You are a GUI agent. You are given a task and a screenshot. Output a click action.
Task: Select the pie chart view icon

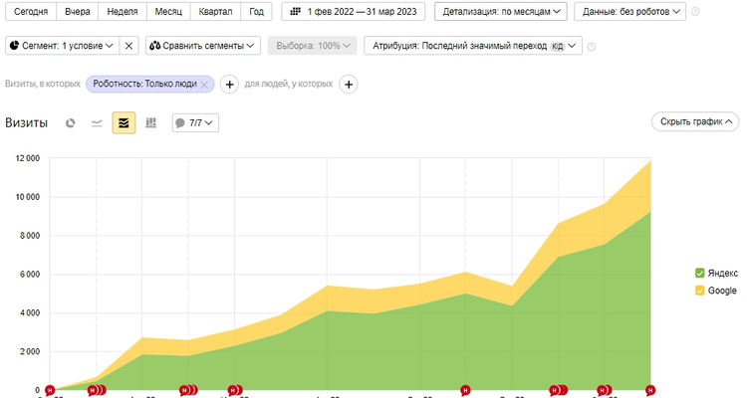[71, 123]
